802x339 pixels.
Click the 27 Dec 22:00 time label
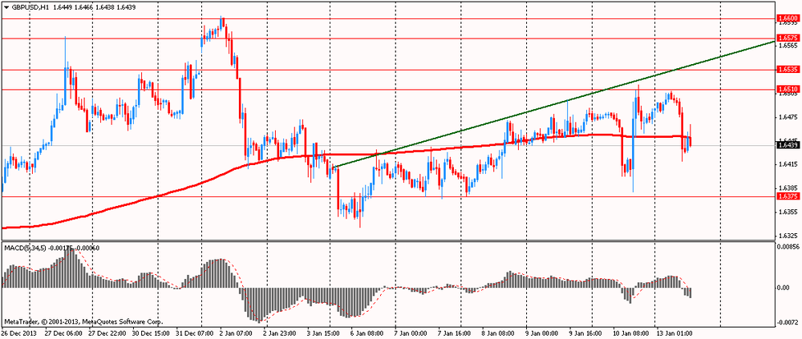point(109,333)
